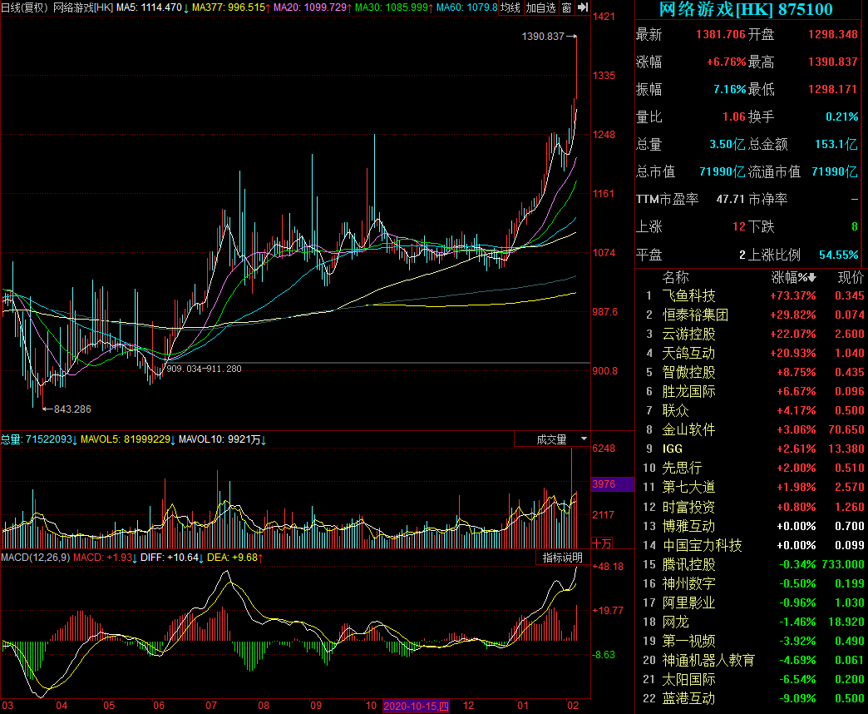The image size is (868, 714).
Task: Click the 日线(复权) period label
Action: [25, 7]
